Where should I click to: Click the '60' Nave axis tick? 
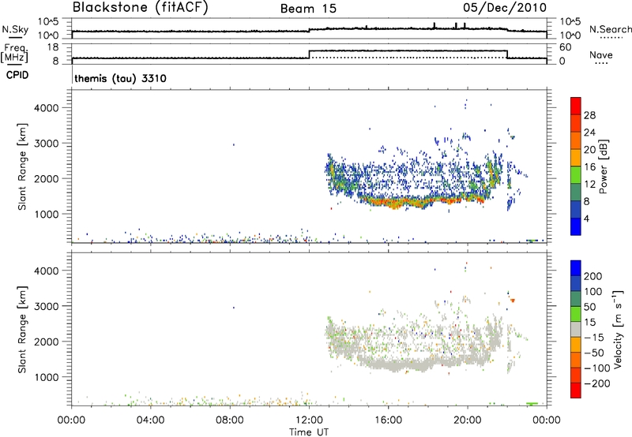[x=566, y=47]
